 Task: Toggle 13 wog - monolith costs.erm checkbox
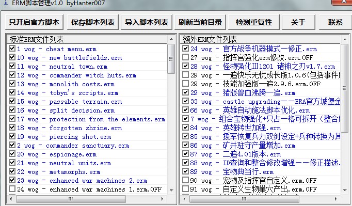click(12, 84)
